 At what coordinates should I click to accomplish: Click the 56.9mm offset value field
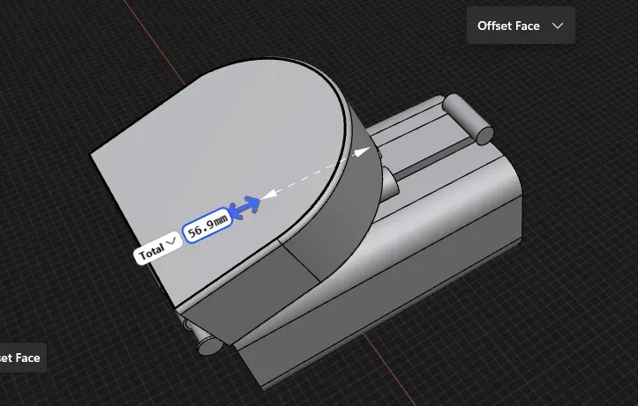click(x=207, y=225)
